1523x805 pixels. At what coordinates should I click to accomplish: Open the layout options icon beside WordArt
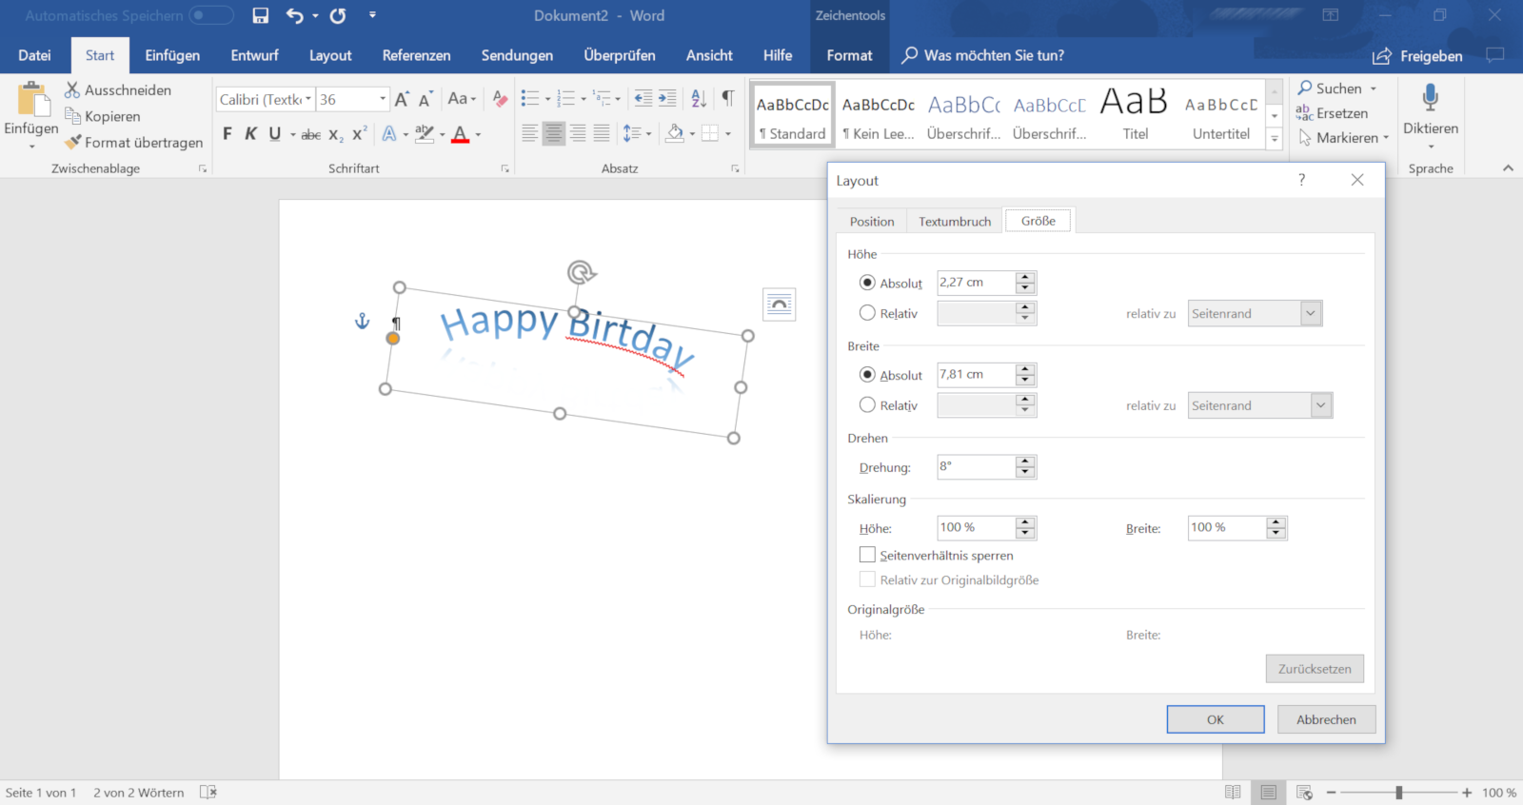point(779,304)
